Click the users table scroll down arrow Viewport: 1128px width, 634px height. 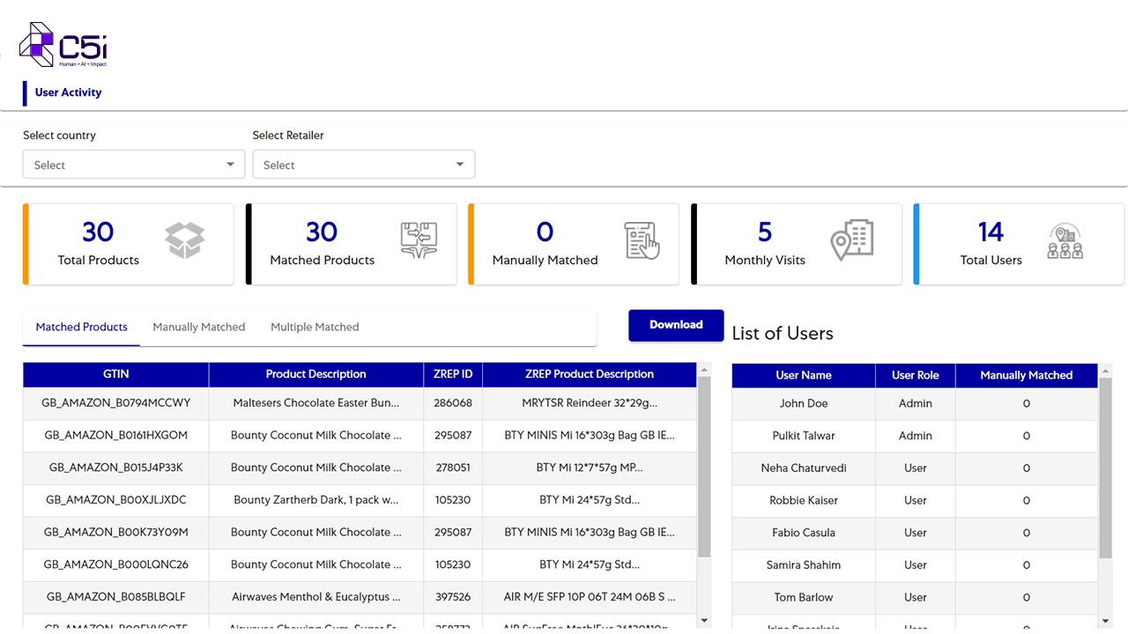tap(1106, 621)
